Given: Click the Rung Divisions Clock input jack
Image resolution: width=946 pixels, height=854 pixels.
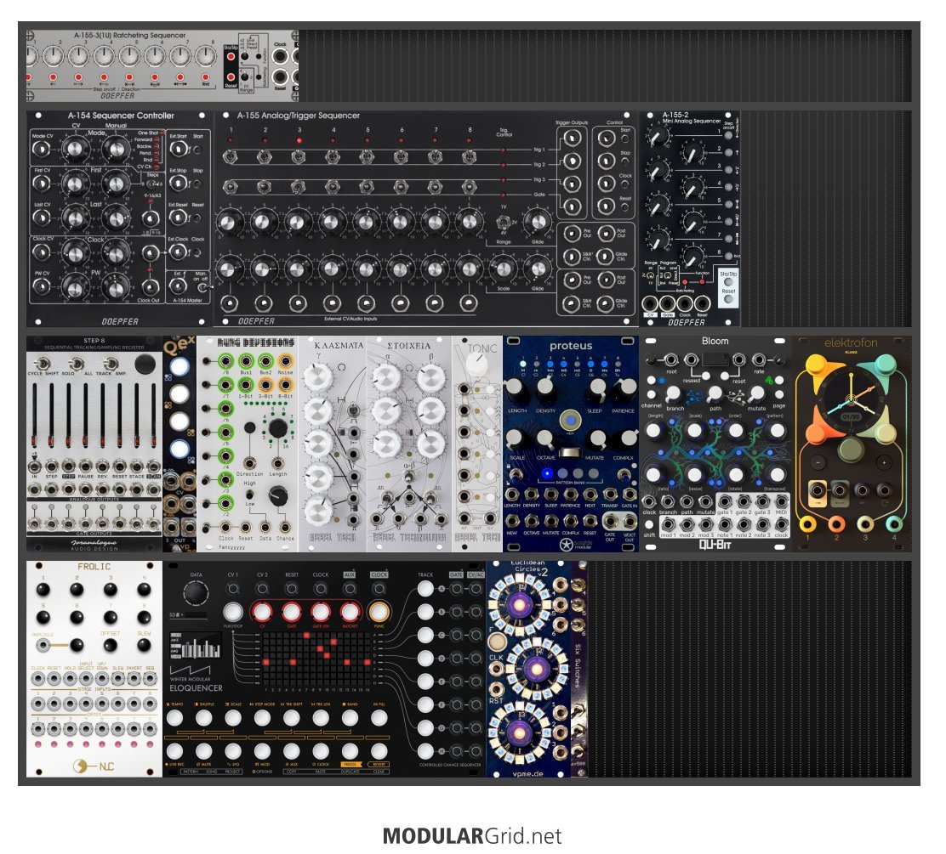Looking at the screenshot, I should click(226, 528).
